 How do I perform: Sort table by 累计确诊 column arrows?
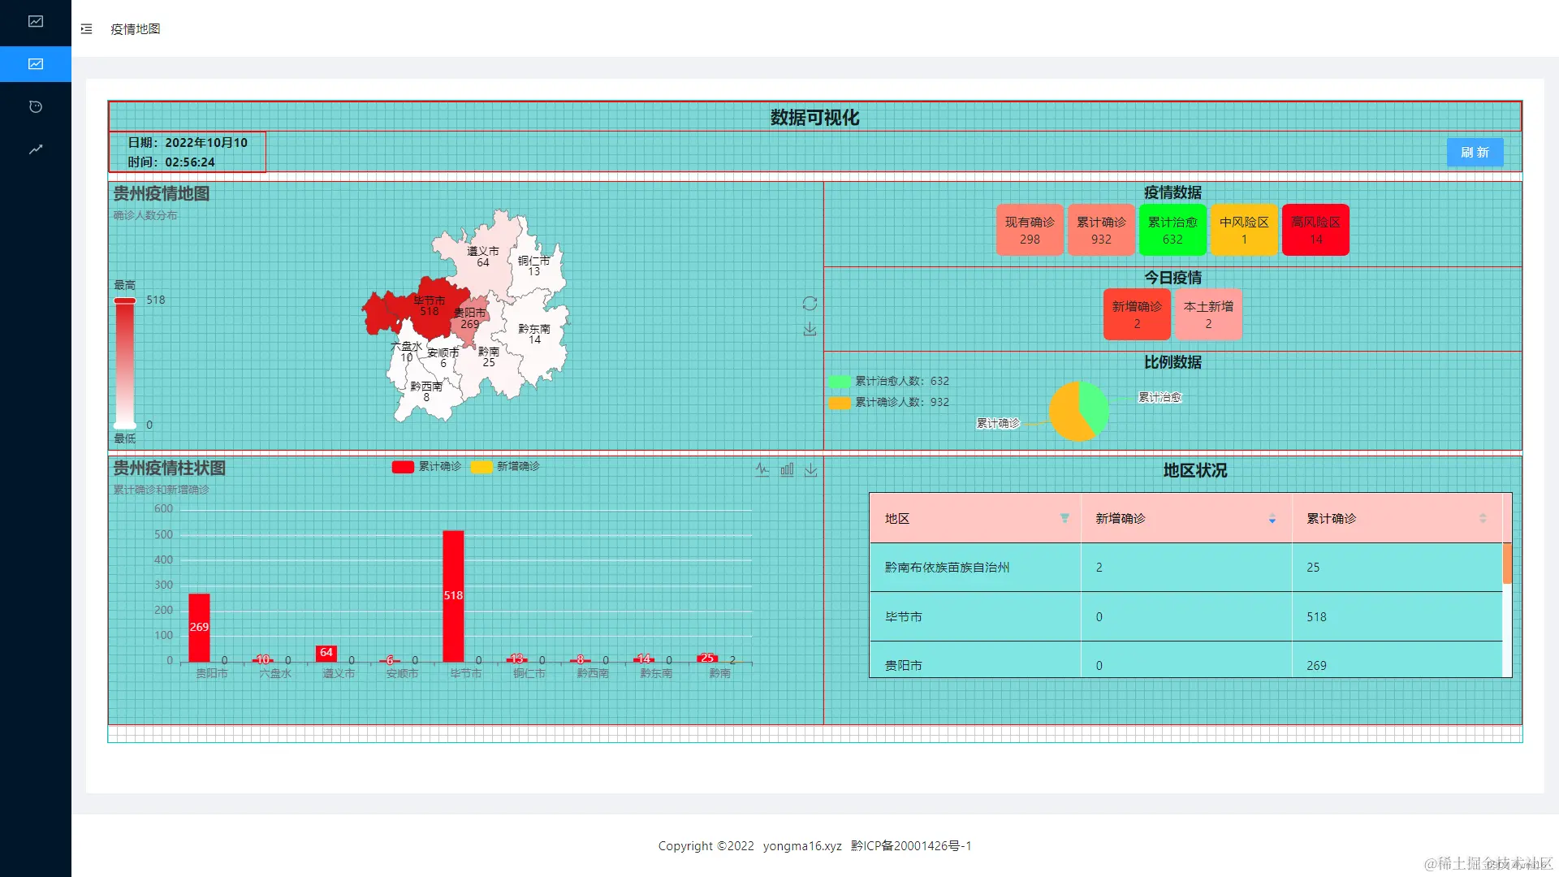(x=1483, y=519)
